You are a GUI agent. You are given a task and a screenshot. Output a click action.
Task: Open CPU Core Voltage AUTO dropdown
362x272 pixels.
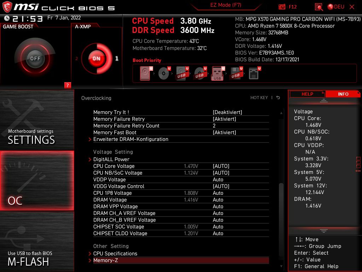(221, 166)
